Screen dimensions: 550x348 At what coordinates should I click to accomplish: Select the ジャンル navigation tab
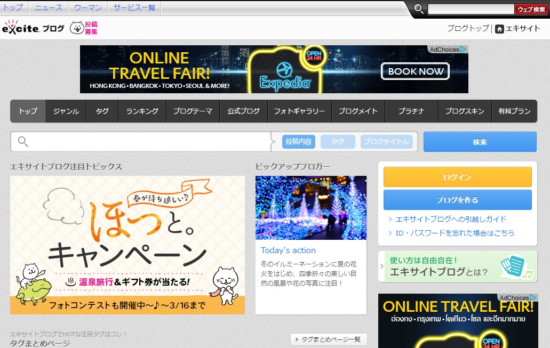[x=66, y=111]
